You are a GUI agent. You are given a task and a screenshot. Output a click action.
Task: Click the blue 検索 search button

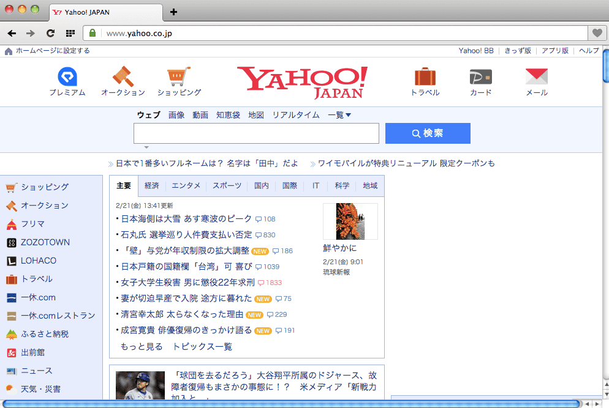coord(428,133)
